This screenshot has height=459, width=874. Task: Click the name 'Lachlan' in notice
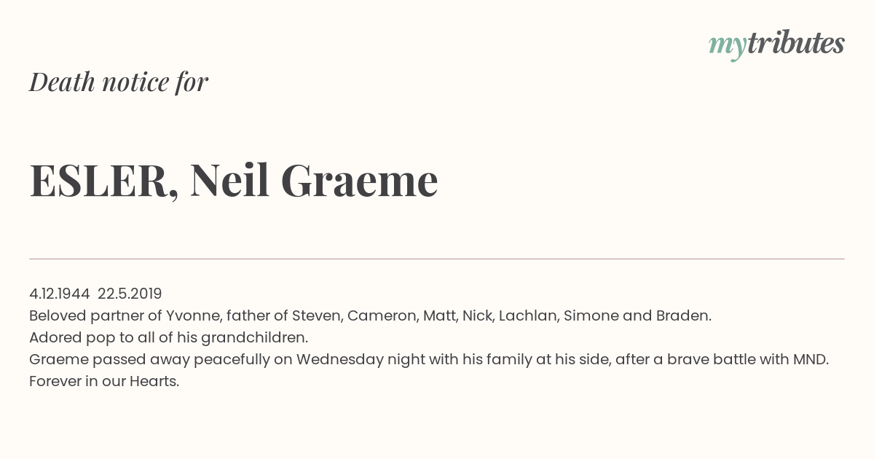click(528, 315)
